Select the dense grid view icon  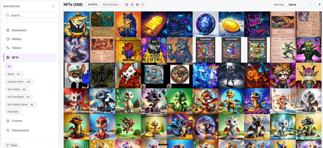pyautogui.click(x=127, y=5)
